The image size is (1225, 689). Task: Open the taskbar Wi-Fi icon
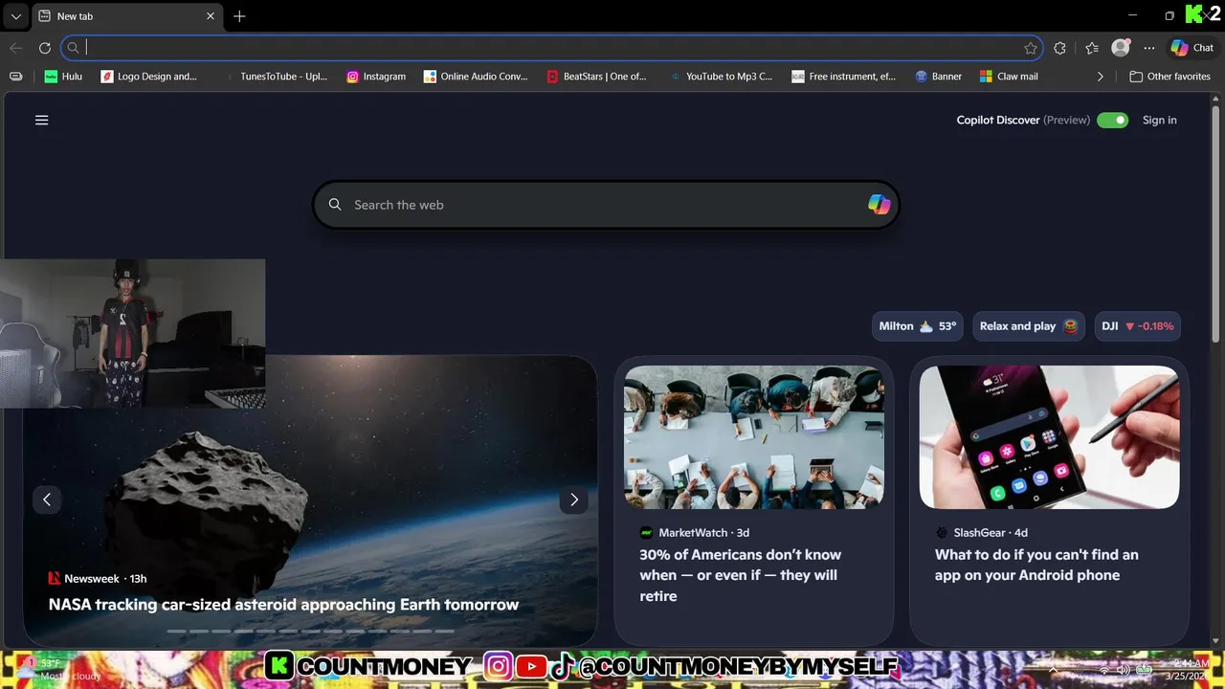click(1103, 670)
